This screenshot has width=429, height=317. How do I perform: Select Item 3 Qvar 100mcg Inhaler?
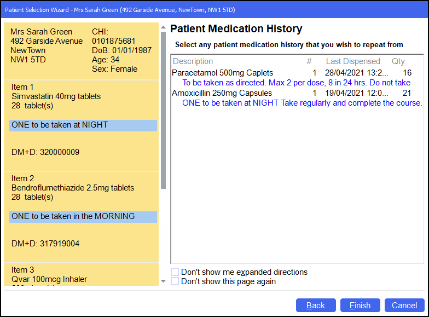[49, 279]
